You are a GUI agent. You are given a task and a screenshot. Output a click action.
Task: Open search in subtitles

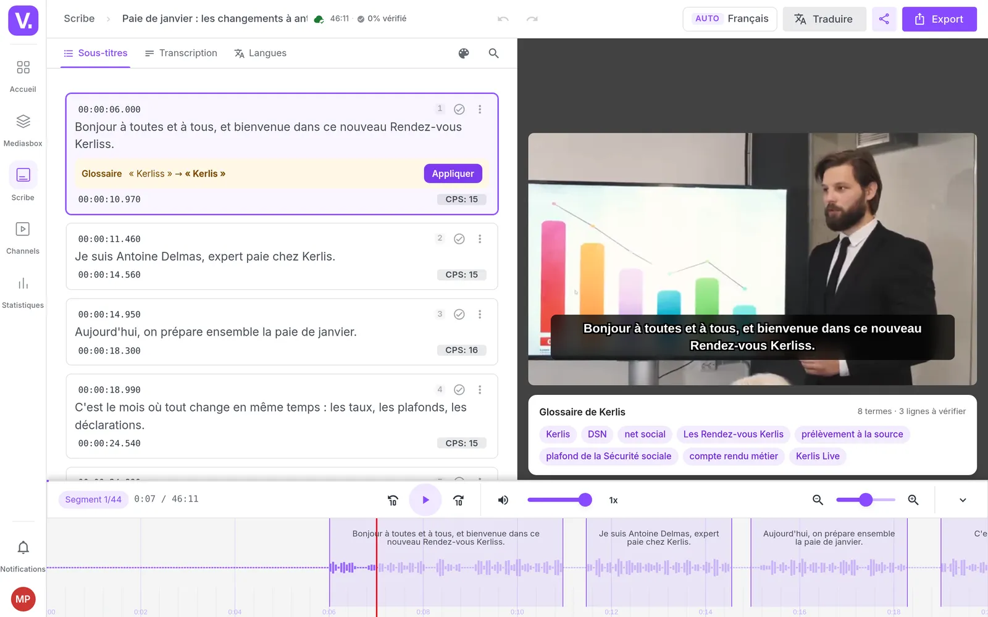coord(494,54)
